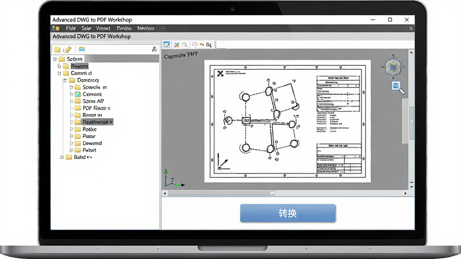
Task: Toggle the checked note icon in preview toolbar
Action: point(167,45)
